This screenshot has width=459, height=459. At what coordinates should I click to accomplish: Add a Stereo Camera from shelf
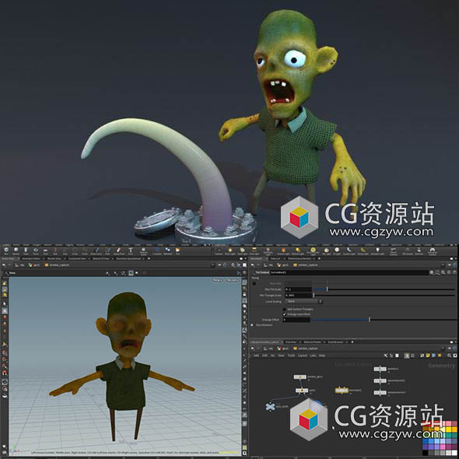(393, 251)
